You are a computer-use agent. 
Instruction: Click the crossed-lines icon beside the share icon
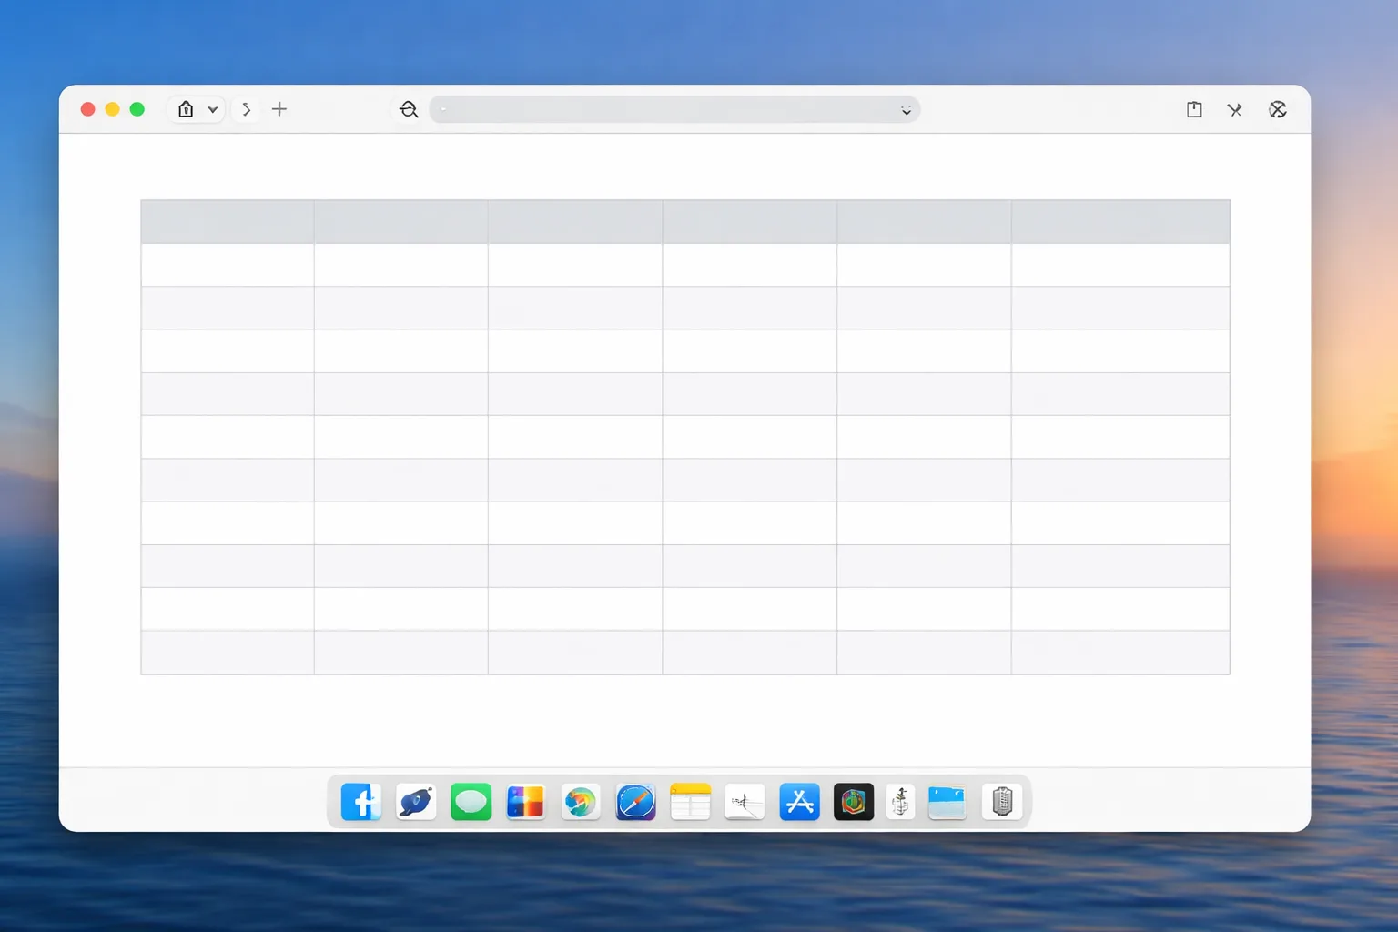pos(1234,109)
